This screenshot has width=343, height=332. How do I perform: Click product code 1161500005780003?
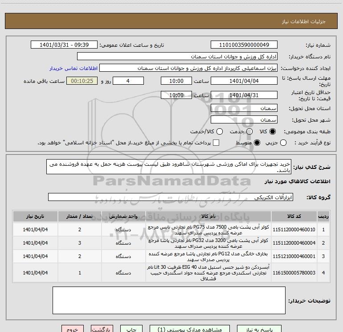[x=294, y=273]
